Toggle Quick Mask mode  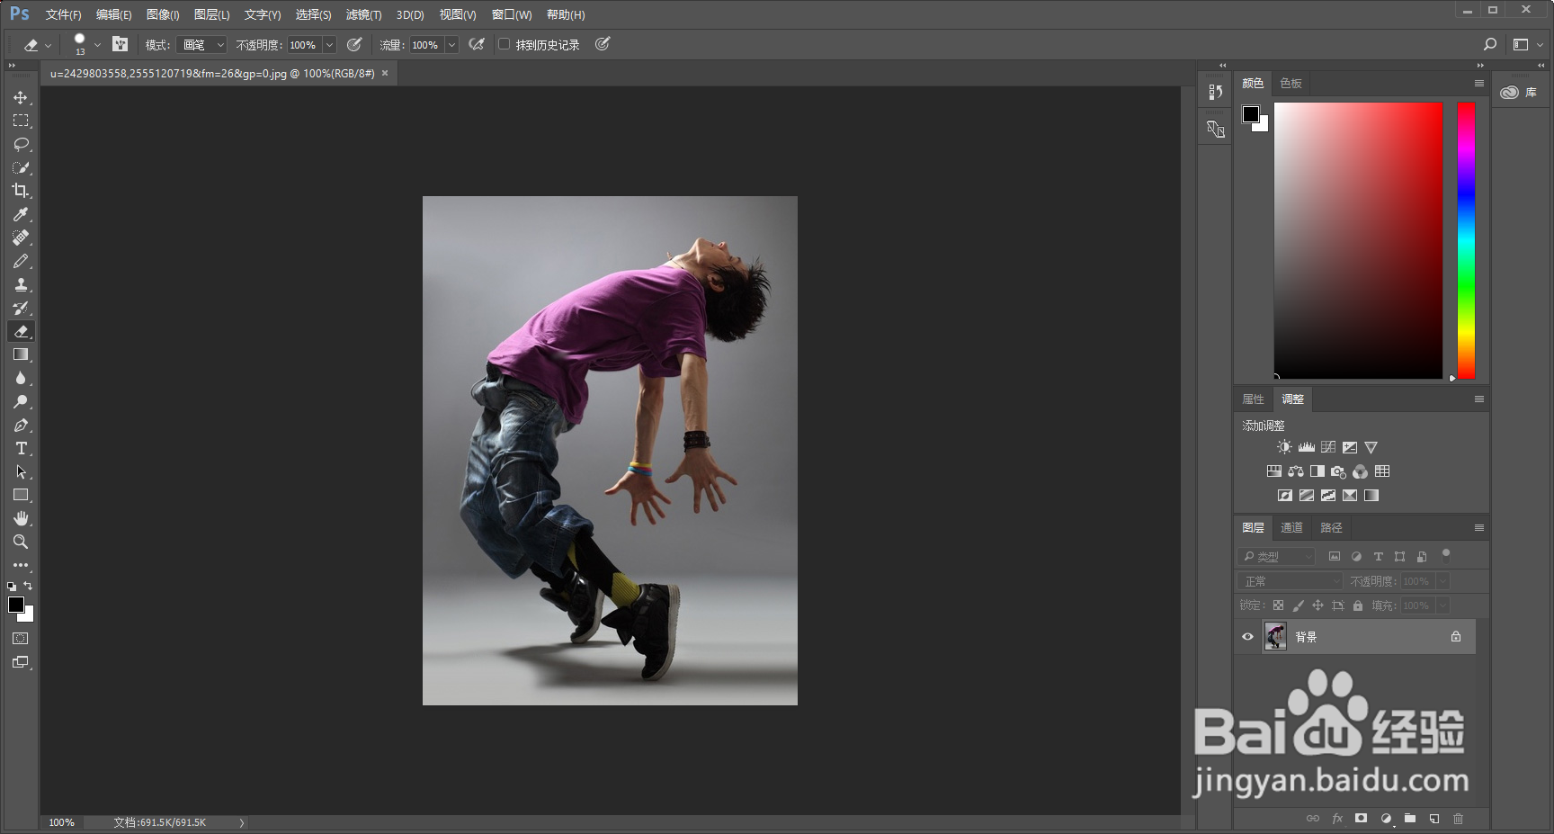coord(21,639)
